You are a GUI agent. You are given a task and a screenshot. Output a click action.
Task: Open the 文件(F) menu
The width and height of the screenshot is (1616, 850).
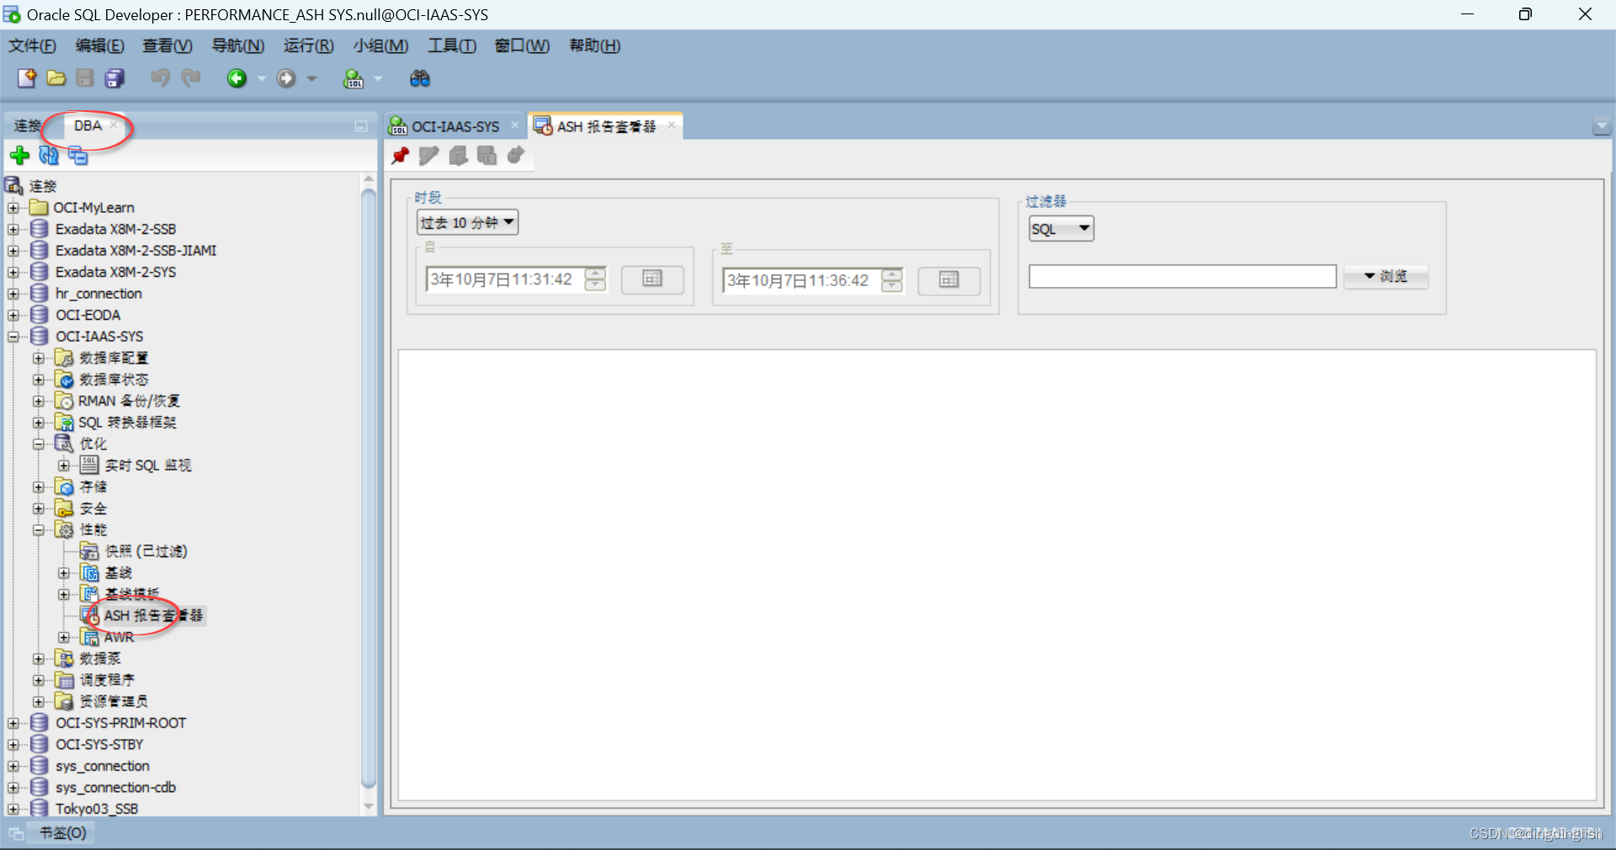point(32,45)
